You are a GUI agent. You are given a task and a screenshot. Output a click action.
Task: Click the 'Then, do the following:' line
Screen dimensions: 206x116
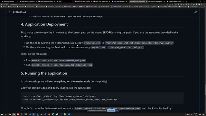34,54
